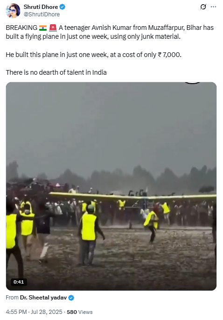Image resolution: width=223 pixels, height=320 pixels.
Task: Click the yellow plane wing in video
Action: point(132,196)
